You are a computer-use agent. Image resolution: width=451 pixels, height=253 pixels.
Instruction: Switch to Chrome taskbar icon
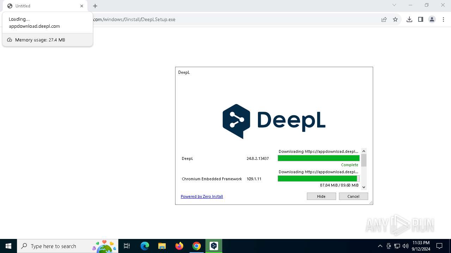197,246
